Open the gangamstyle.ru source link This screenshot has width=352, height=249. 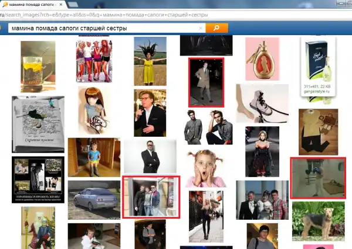pos(317,92)
